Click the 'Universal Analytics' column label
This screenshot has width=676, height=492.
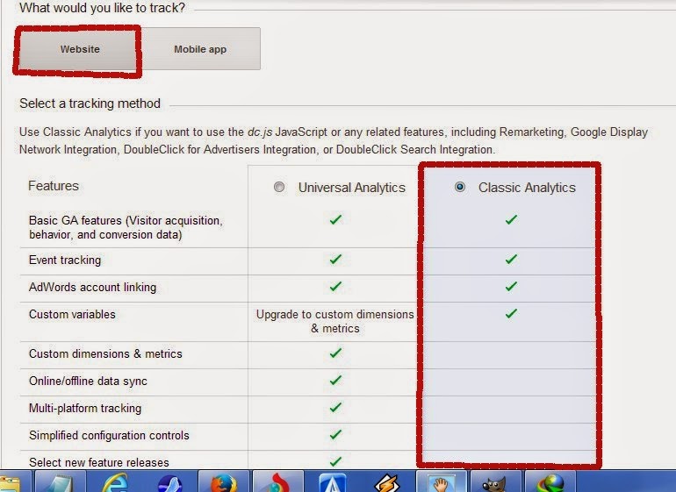352,188
